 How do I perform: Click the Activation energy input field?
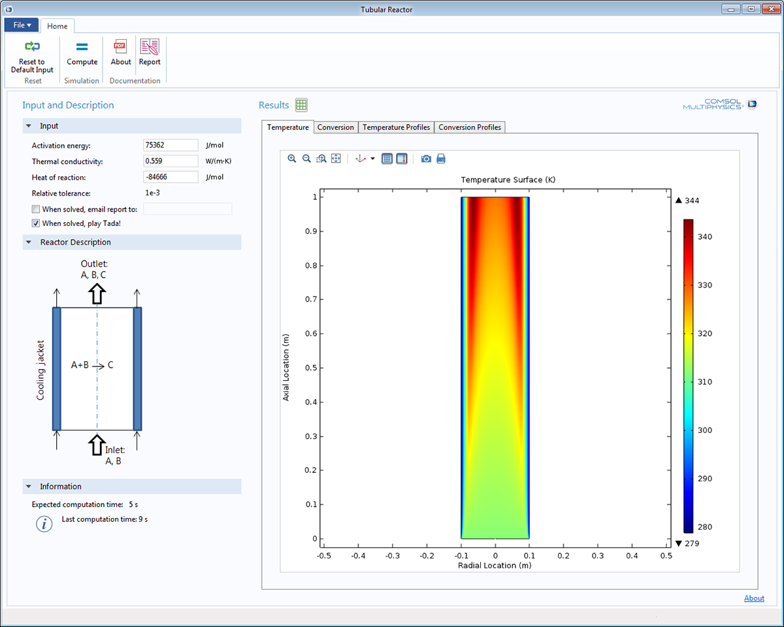pos(171,146)
